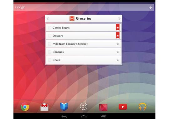Open the YouTube app

(x=123, y=107)
